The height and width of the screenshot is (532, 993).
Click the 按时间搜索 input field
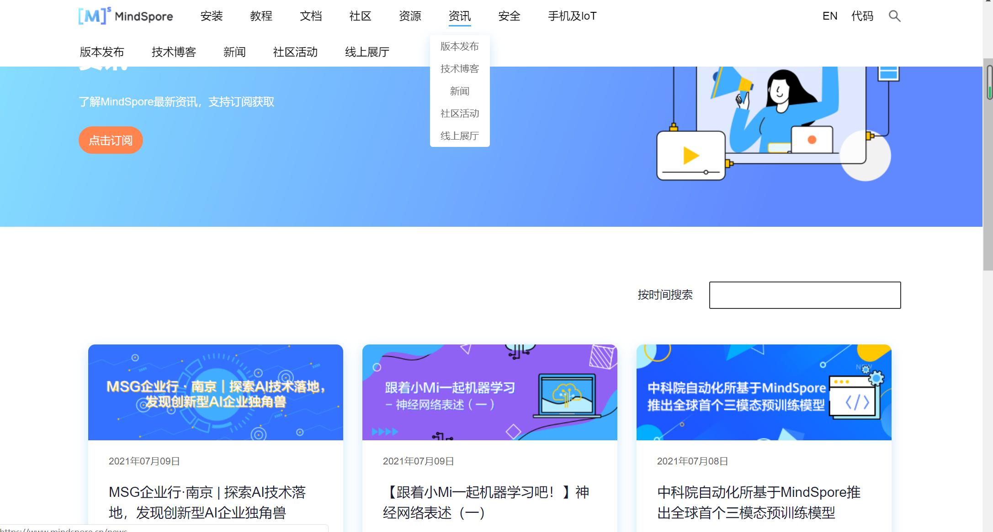(x=804, y=295)
